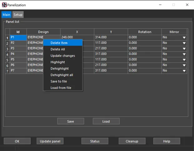The width and height of the screenshot is (194, 151).
Task: Click Rotation 0.000 in row P7
Action: [145, 71]
